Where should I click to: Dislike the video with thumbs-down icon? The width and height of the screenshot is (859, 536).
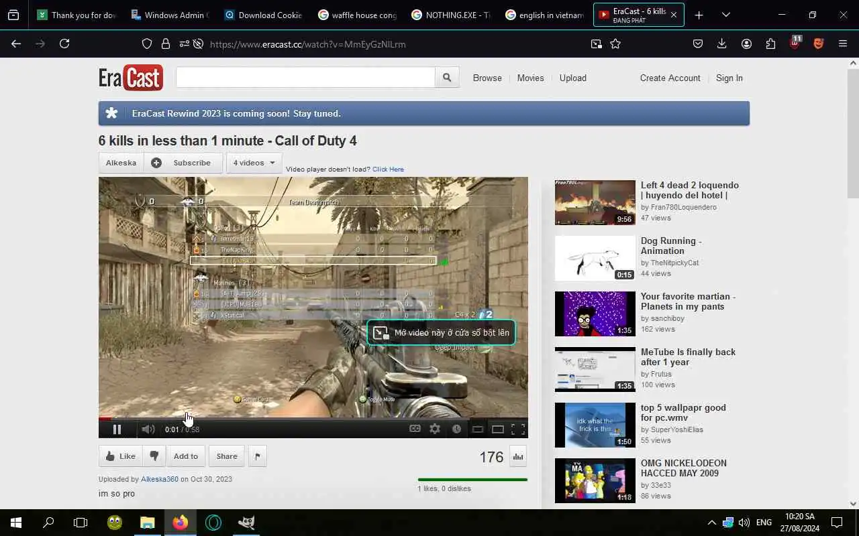pyautogui.click(x=154, y=456)
